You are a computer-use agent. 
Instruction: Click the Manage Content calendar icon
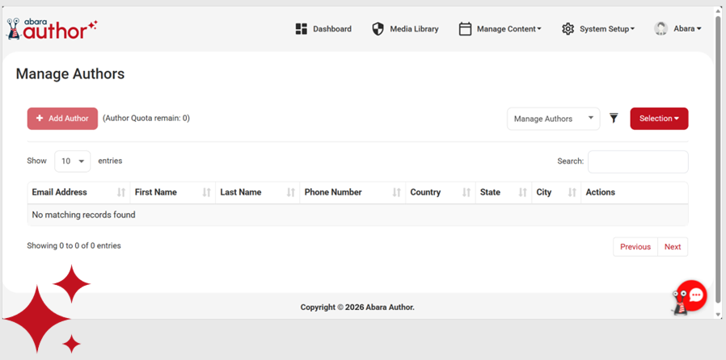pos(465,29)
